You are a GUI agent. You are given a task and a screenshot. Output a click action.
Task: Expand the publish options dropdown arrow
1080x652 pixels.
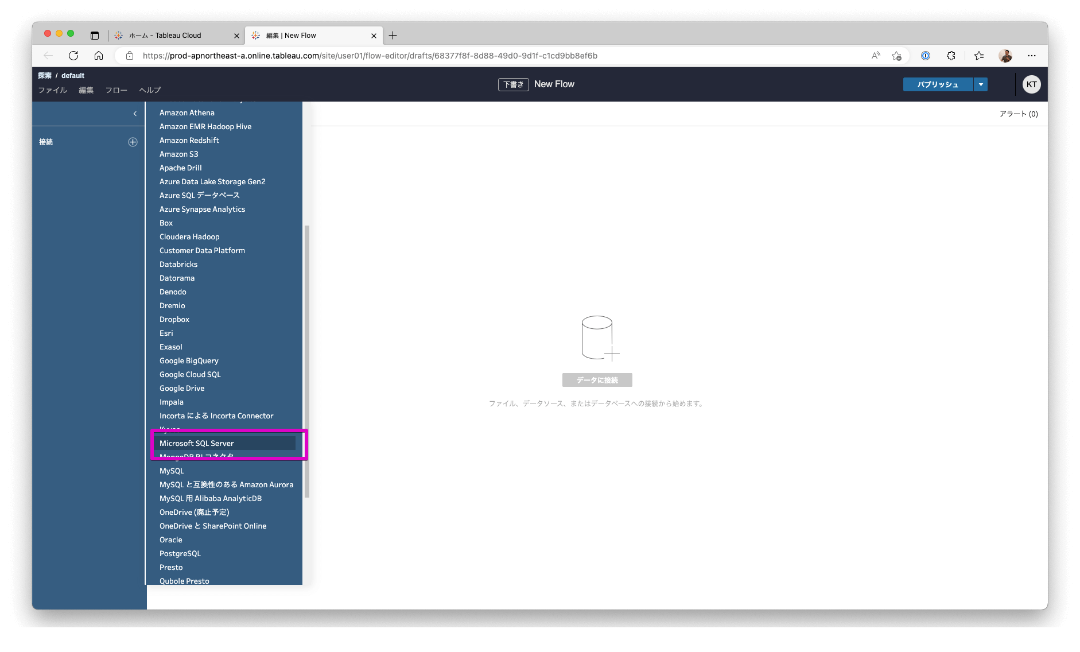click(981, 84)
